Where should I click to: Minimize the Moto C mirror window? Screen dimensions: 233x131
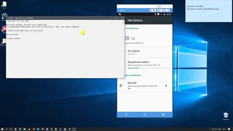[159, 6]
